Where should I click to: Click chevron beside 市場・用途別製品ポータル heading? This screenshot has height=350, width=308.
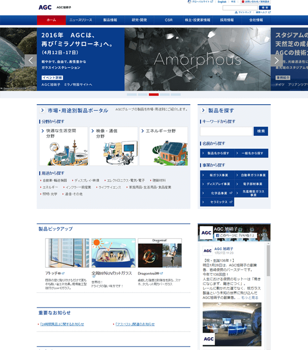click(x=42, y=110)
